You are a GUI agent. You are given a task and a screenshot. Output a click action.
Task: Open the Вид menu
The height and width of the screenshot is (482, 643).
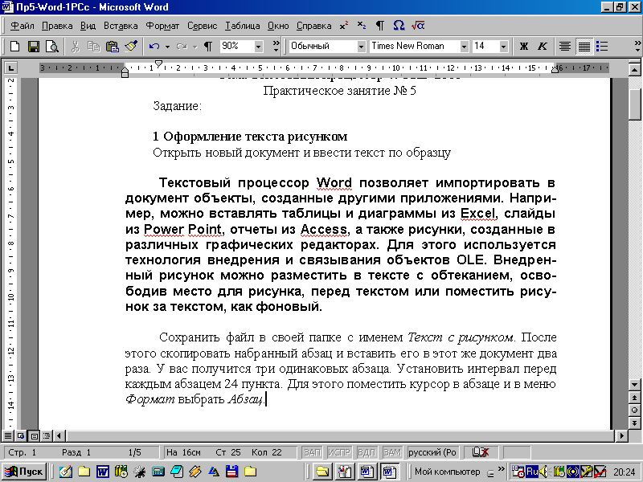pyautogui.click(x=88, y=26)
